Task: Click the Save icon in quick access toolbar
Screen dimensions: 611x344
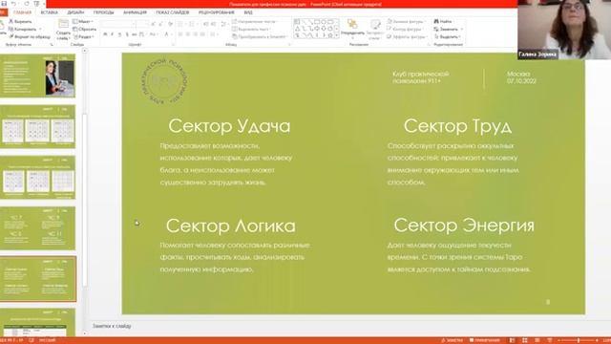Action: point(4,4)
